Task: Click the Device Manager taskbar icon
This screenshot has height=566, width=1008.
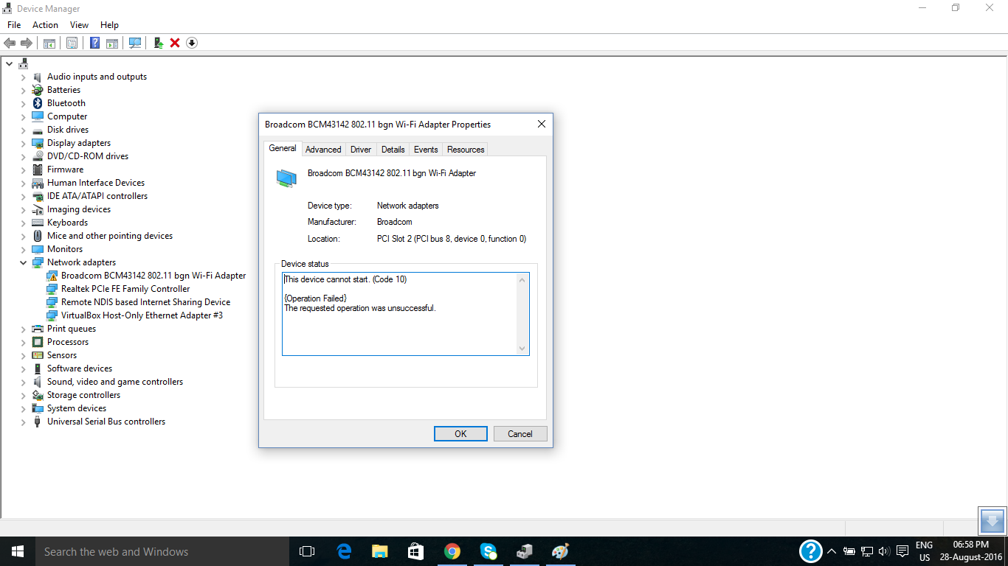Action: pyautogui.click(x=525, y=551)
